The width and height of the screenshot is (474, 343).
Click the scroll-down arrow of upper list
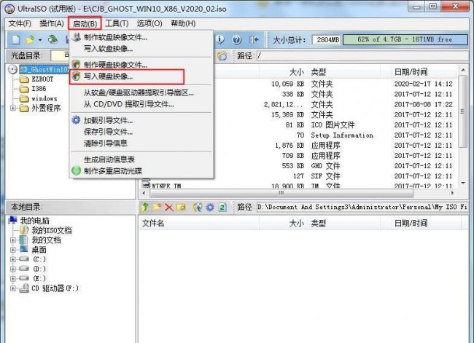tap(463, 183)
